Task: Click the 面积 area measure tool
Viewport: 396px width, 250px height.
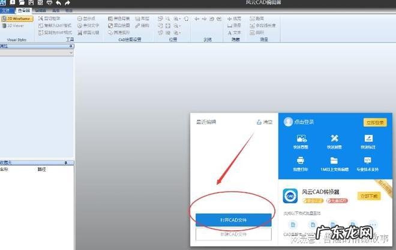Action: tap(257, 32)
